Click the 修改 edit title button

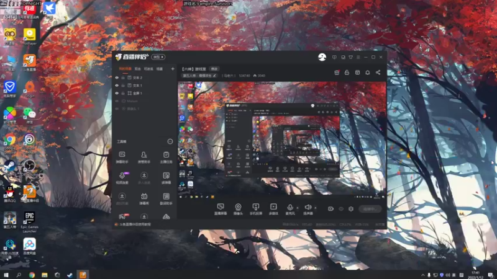(x=214, y=69)
